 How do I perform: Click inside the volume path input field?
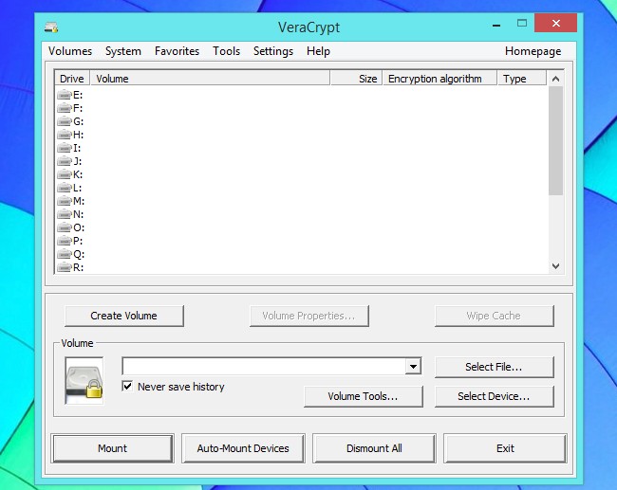pos(264,367)
